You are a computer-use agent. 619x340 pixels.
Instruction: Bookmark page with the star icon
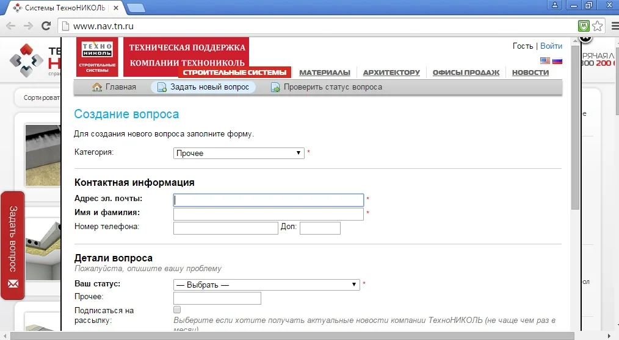(598, 26)
